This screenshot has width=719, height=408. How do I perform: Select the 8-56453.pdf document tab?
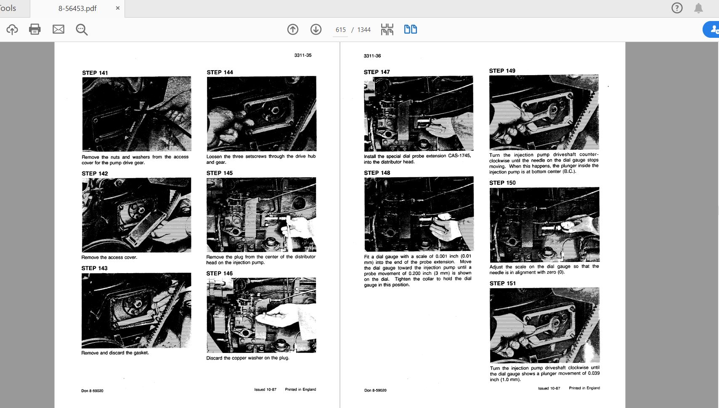77,8
